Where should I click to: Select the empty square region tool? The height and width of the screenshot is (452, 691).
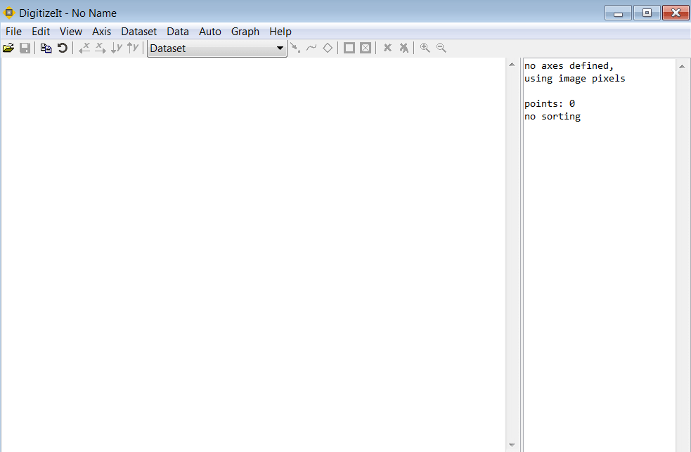coord(349,48)
